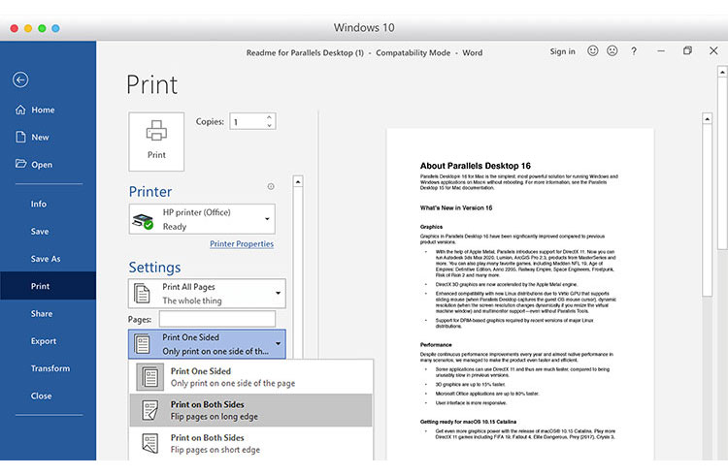Open the Info tab in backstage sidebar

(x=39, y=205)
